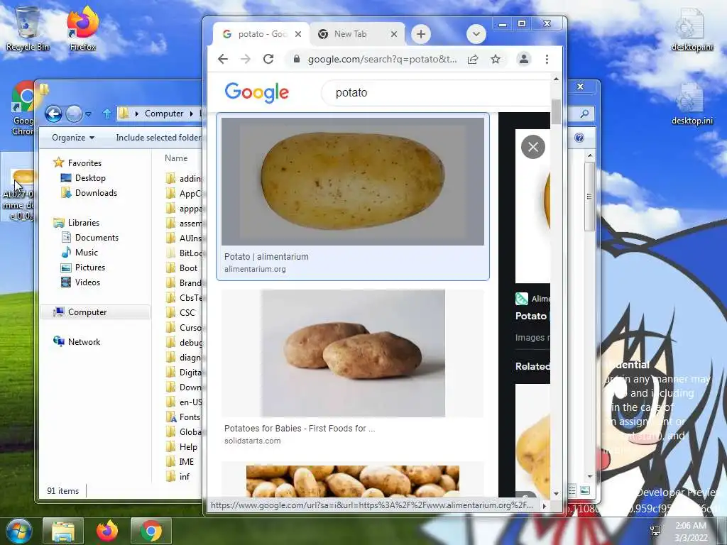727x545 pixels.
Task: Open the alimentarium.org source link
Action: pos(255,269)
